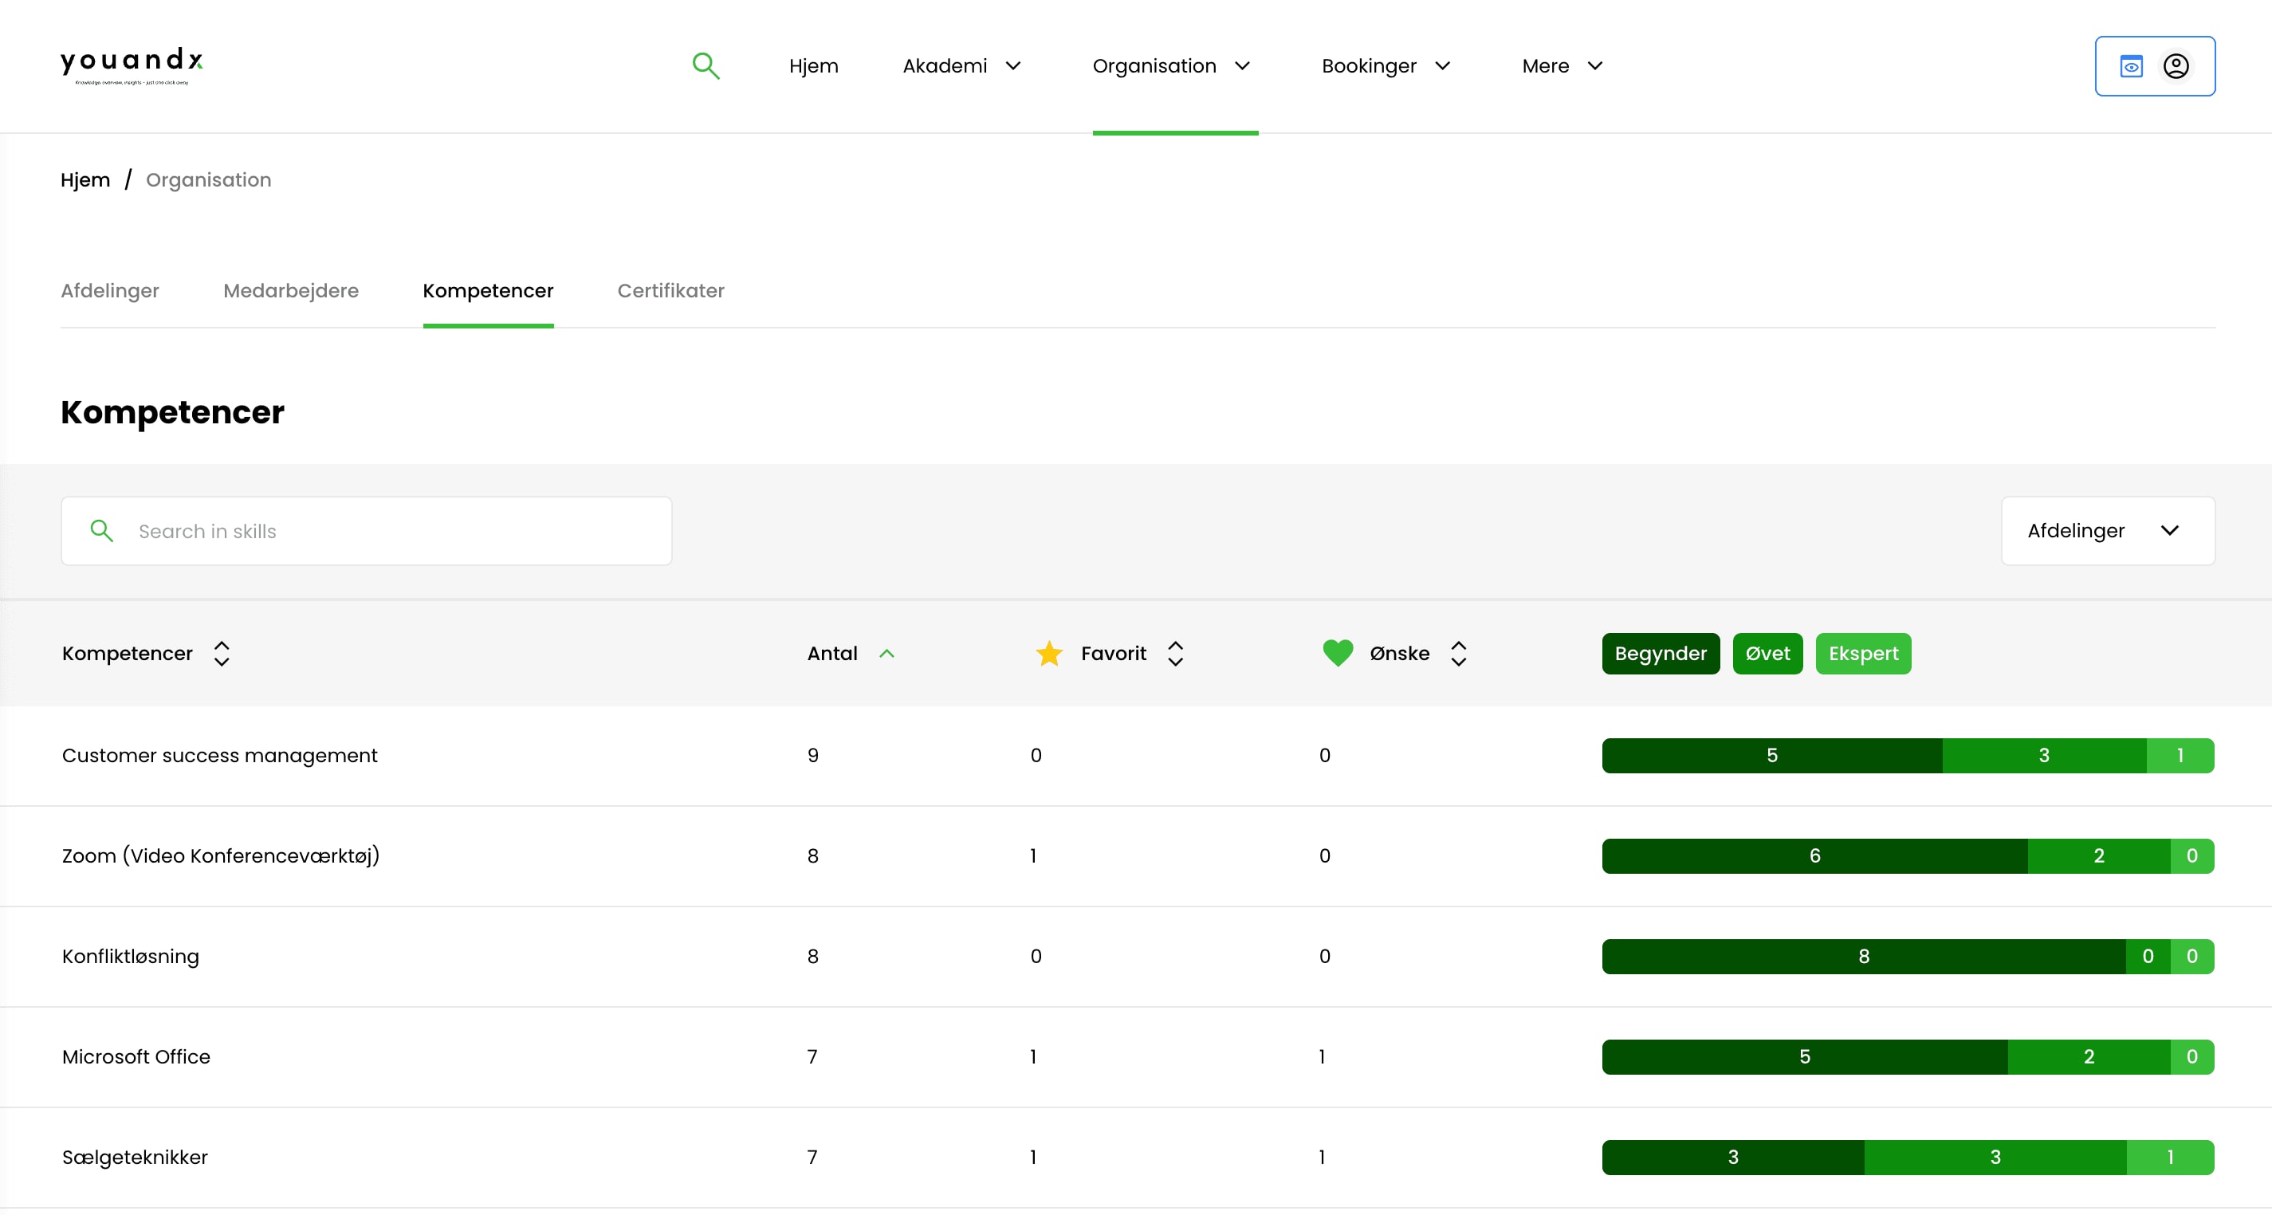The height and width of the screenshot is (1215, 2272).
Task: Sort by Kompetencer column arrows
Action: 222,653
